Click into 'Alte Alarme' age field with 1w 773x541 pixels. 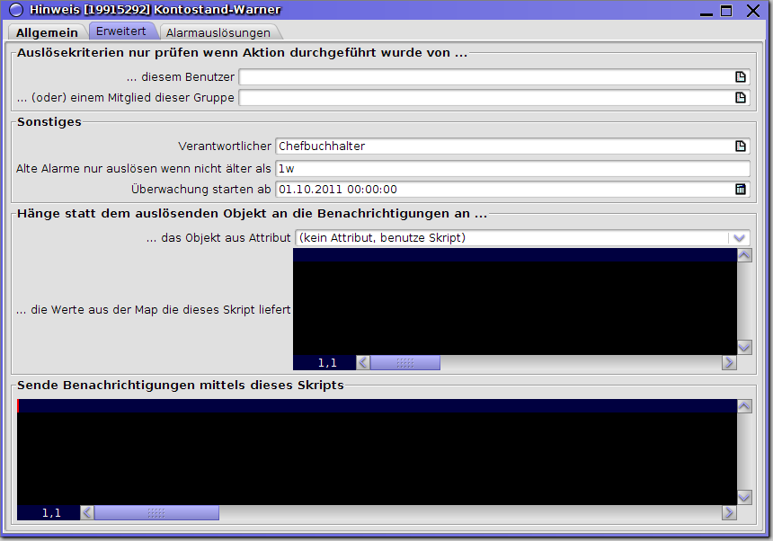512,169
